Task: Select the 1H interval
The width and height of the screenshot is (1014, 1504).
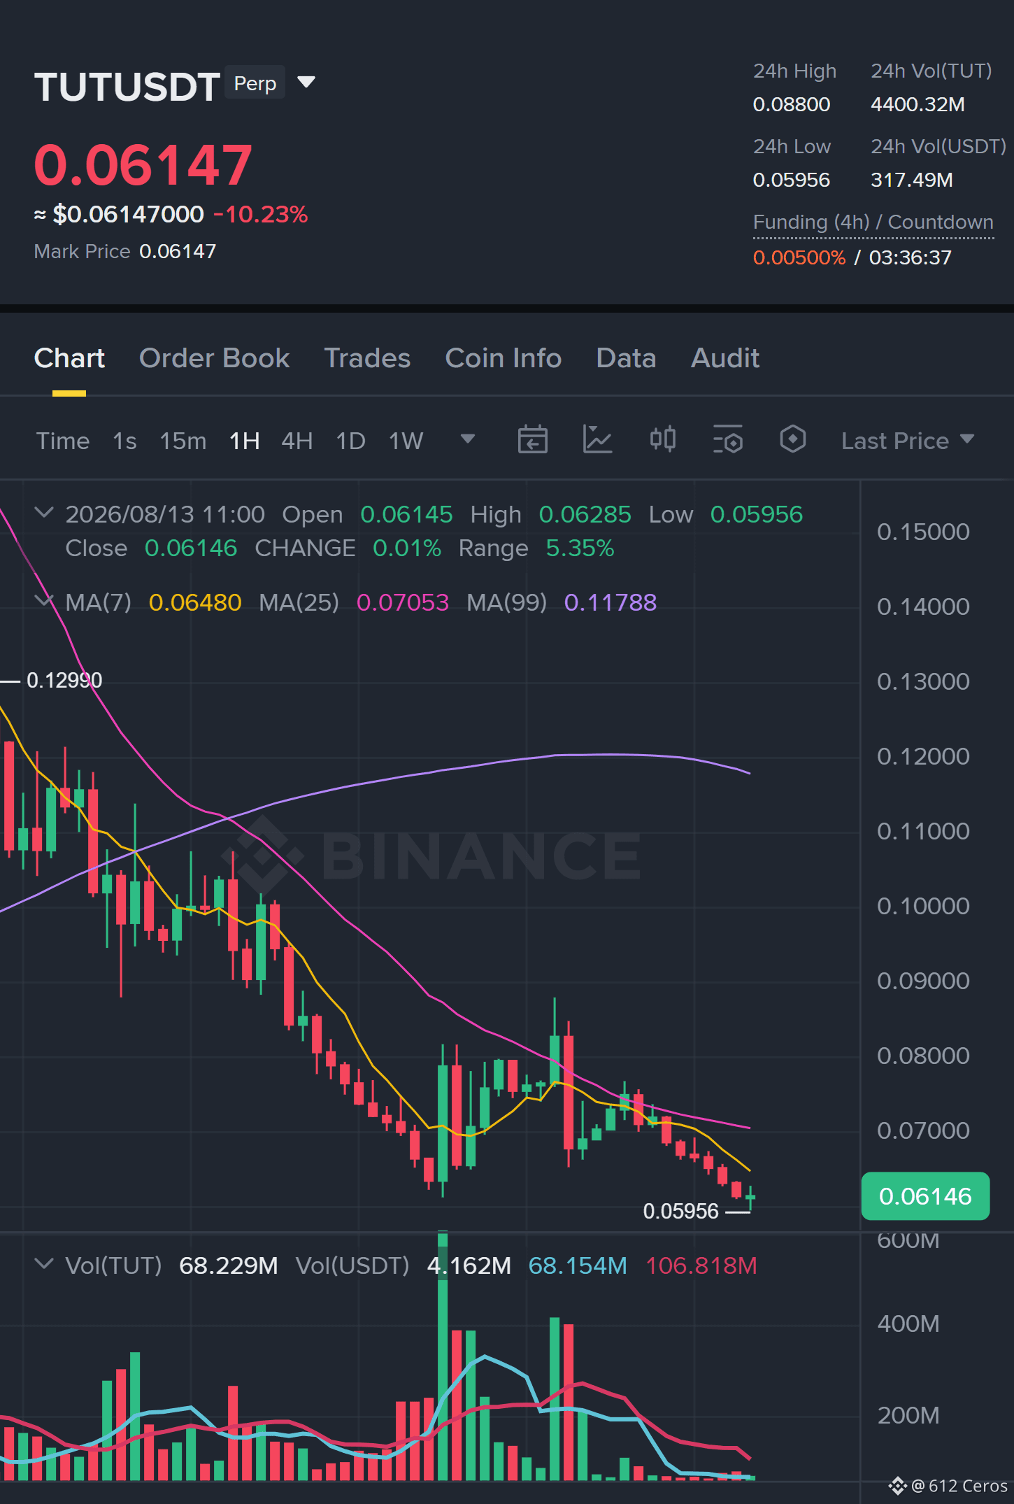Action: pyautogui.click(x=245, y=441)
